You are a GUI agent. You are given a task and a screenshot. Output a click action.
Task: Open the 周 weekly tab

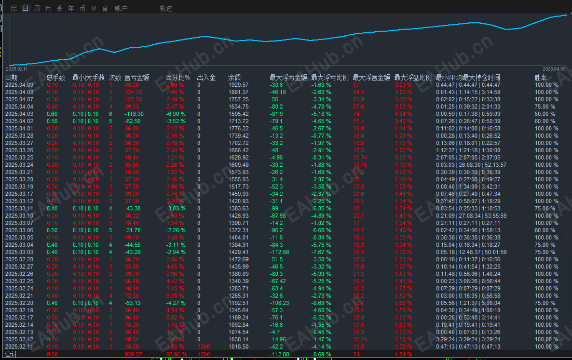click(x=37, y=8)
